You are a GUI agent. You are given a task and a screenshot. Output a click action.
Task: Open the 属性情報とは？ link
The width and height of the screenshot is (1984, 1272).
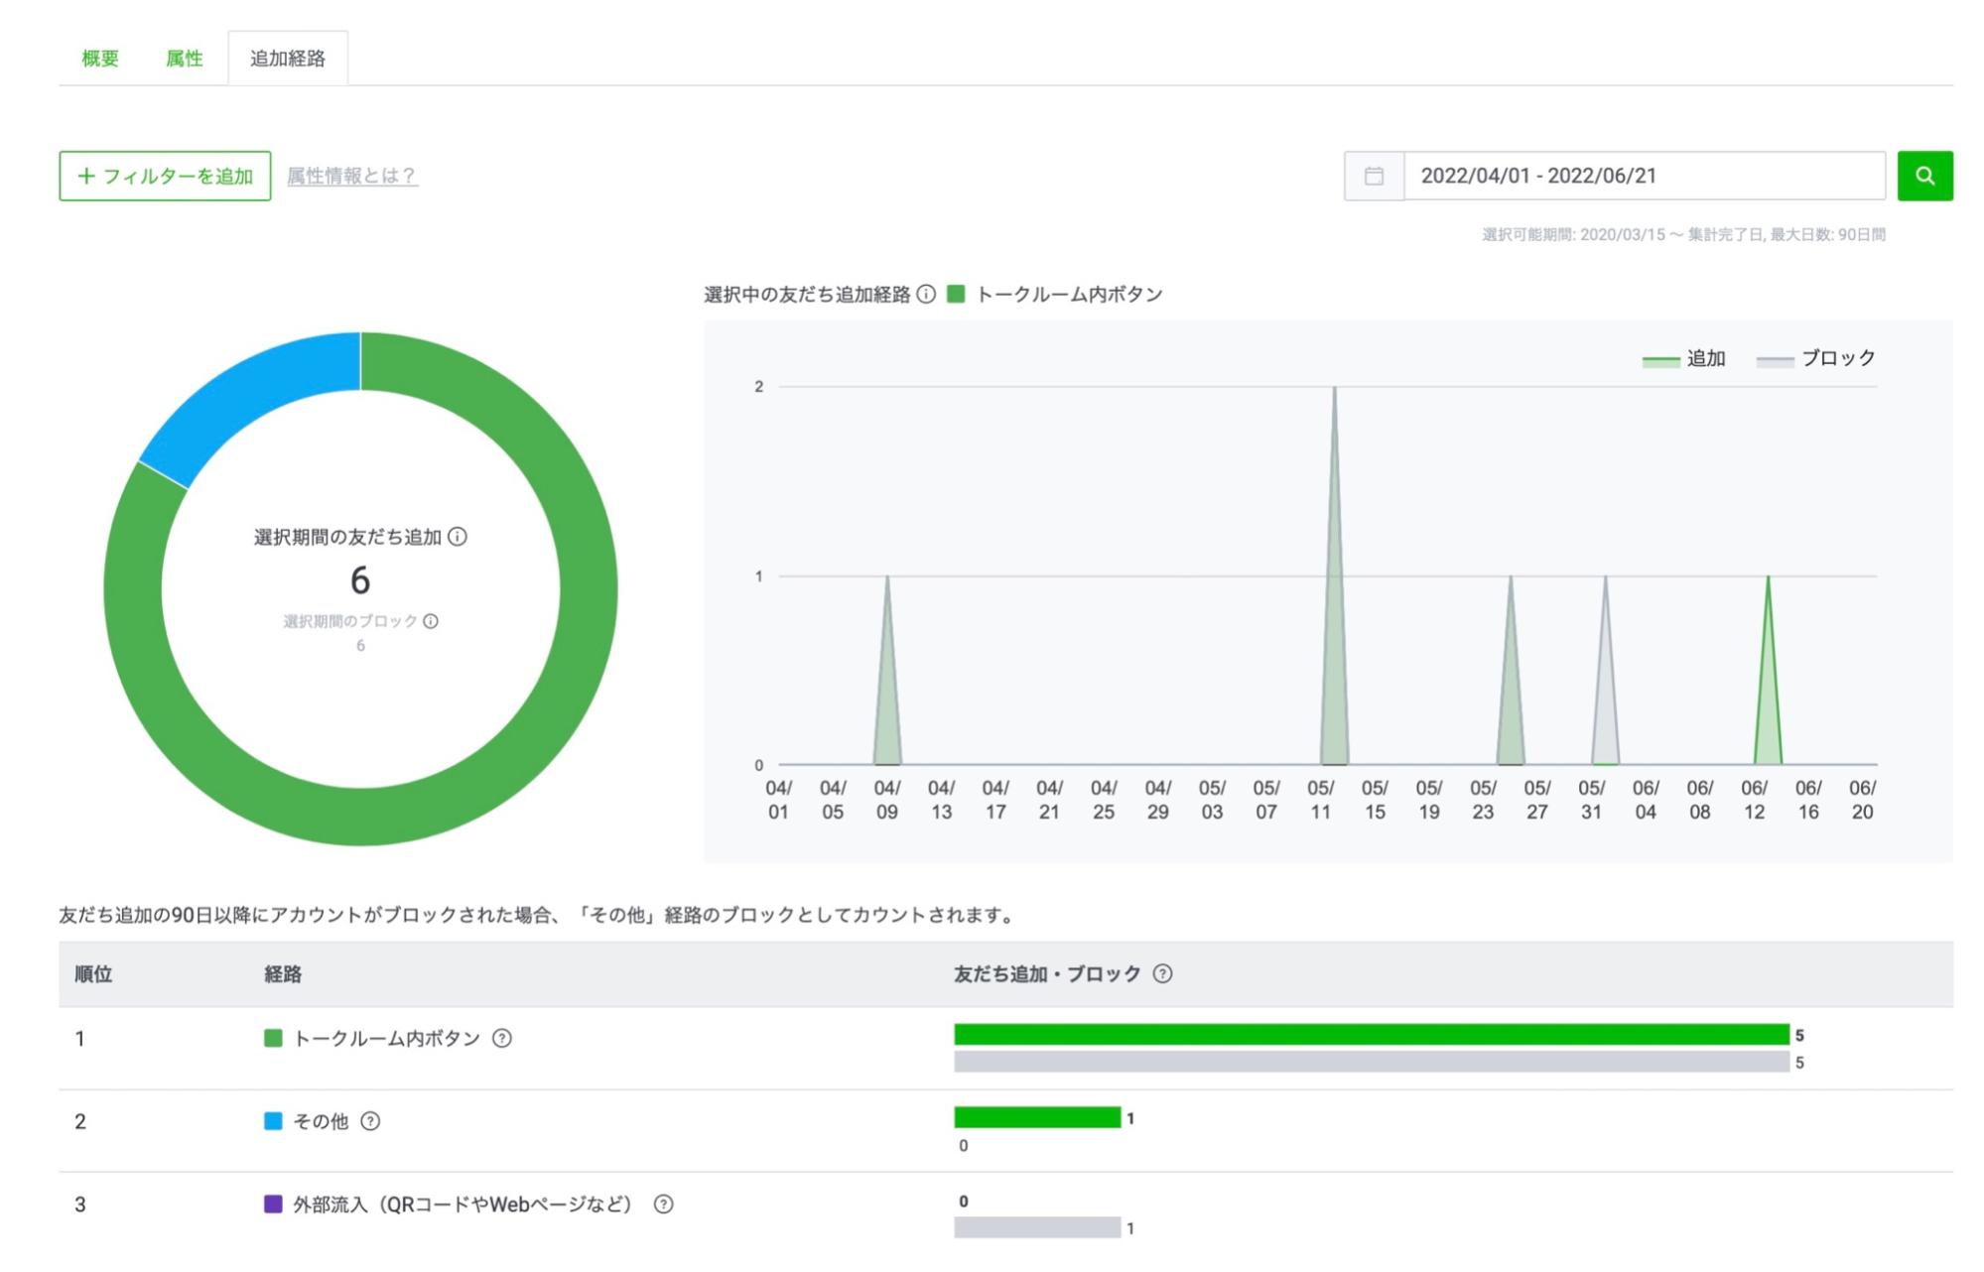click(351, 176)
